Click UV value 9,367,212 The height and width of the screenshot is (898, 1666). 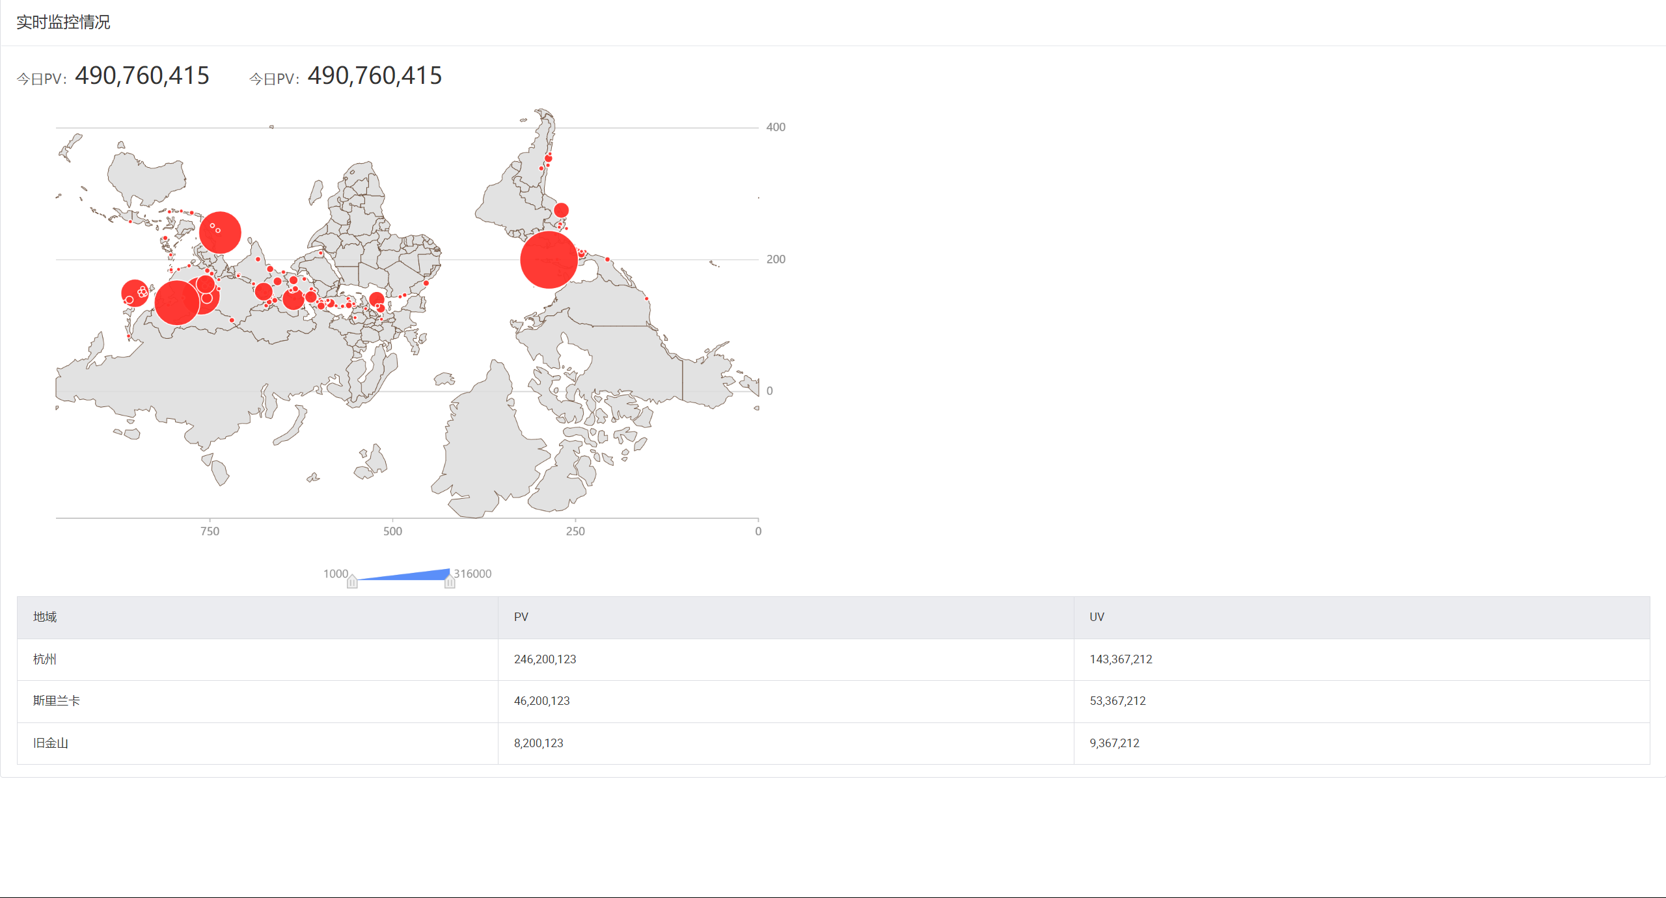point(1115,743)
